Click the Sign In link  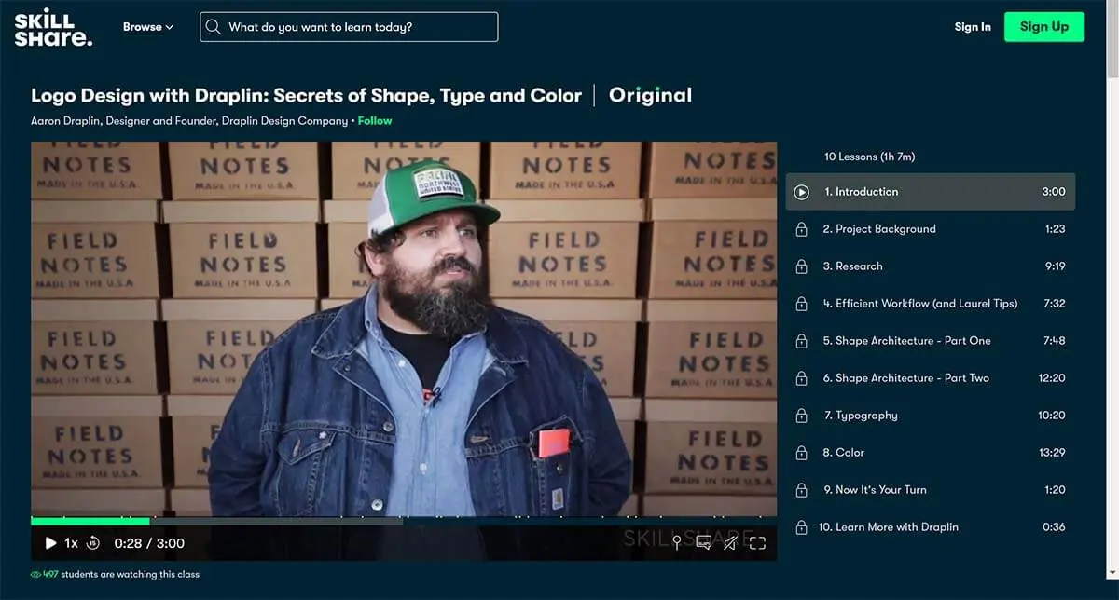[x=973, y=27]
